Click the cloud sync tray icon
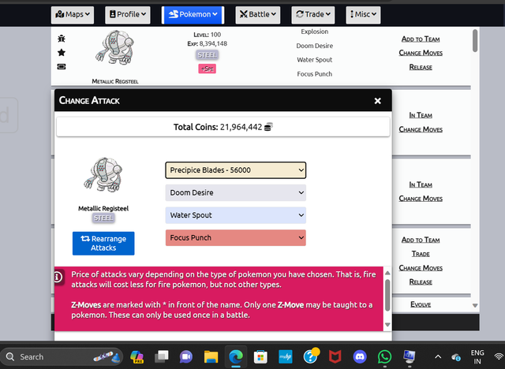Viewport: 505px width, 369px height. coord(456,357)
